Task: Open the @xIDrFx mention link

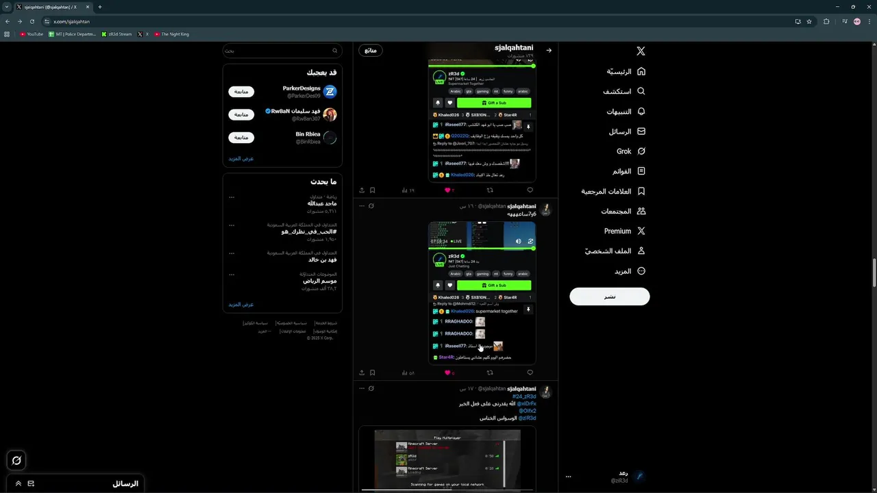Action: pyautogui.click(x=527, y=403)
